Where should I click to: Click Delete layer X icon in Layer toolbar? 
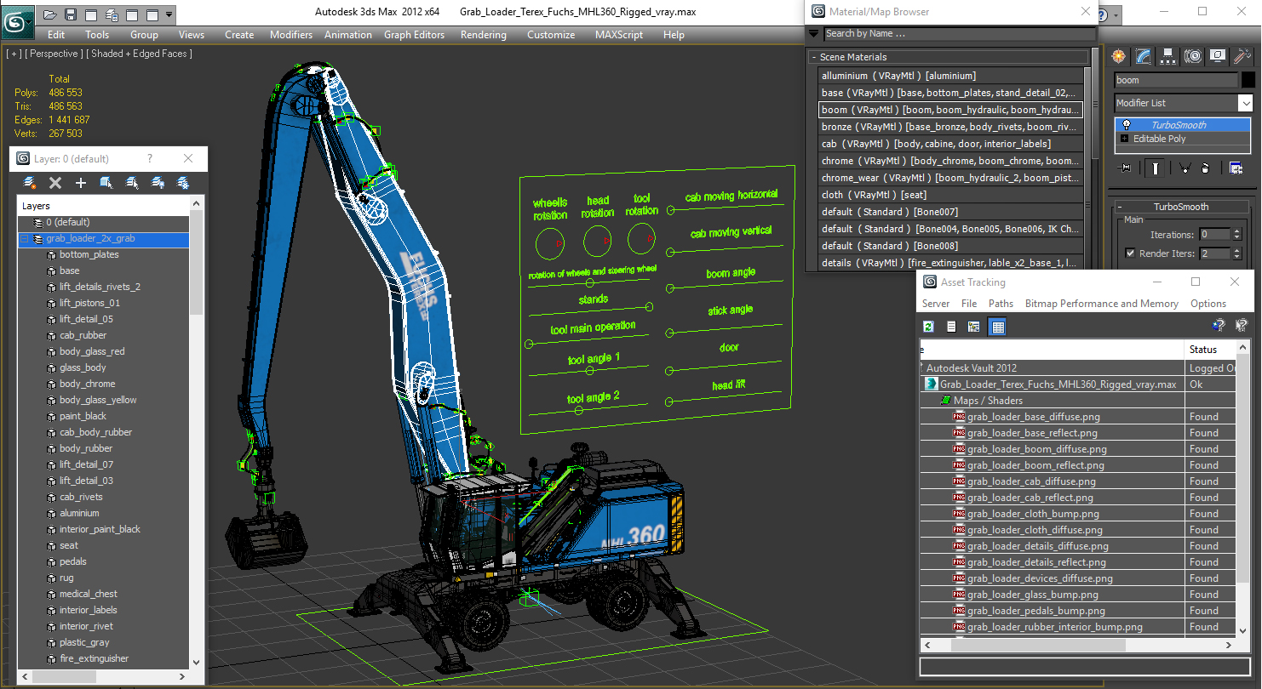coord(55,183)
